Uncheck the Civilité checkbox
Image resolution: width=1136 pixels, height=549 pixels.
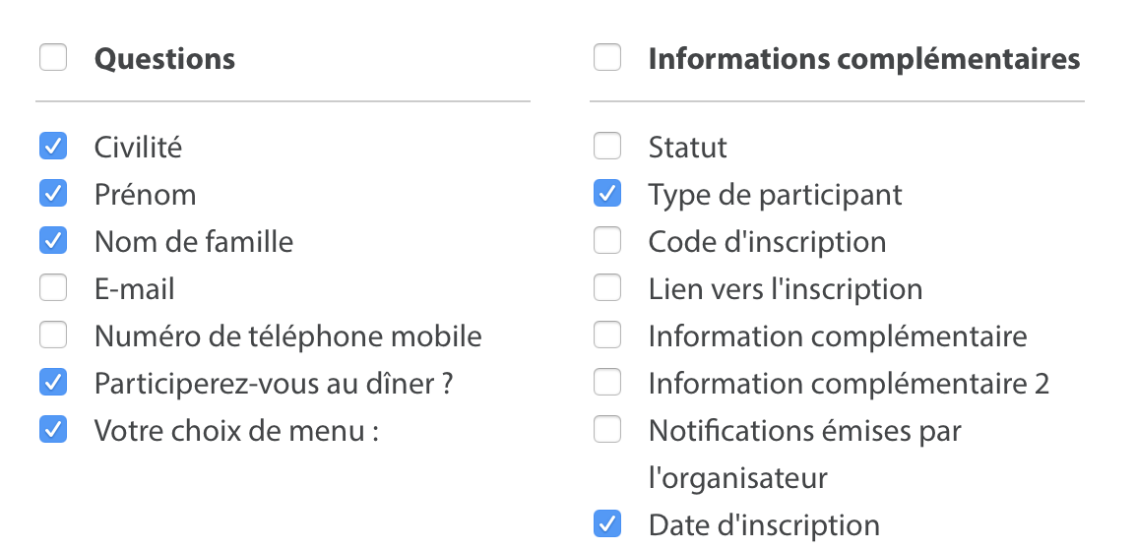53,147
